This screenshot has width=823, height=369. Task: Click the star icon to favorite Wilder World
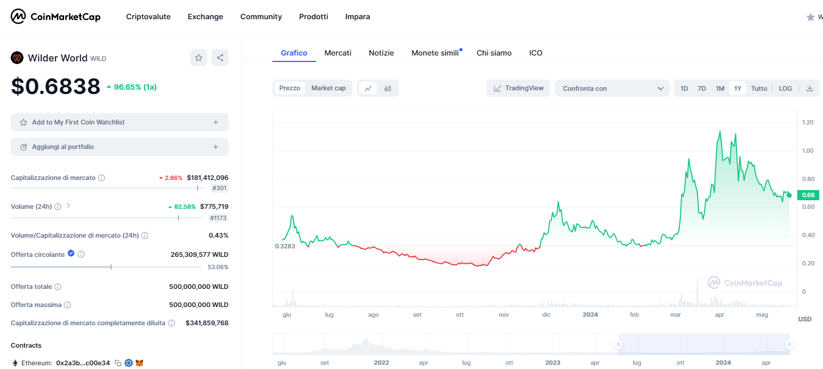(199, 58)
